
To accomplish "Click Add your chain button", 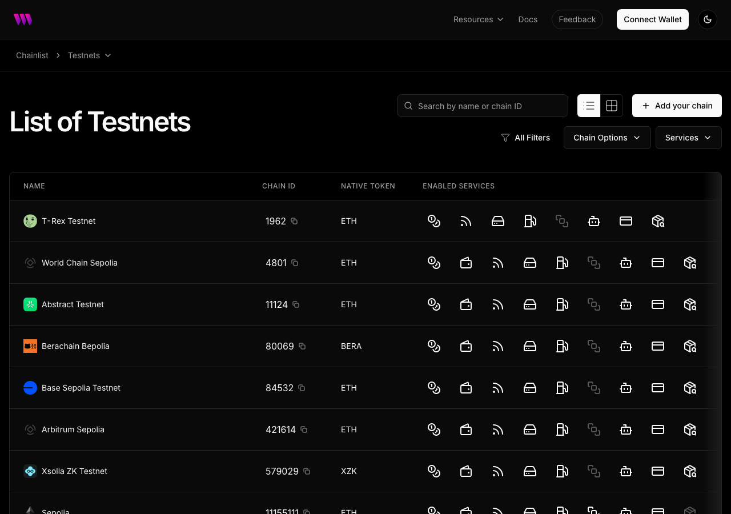I will (x=677, y=106).
